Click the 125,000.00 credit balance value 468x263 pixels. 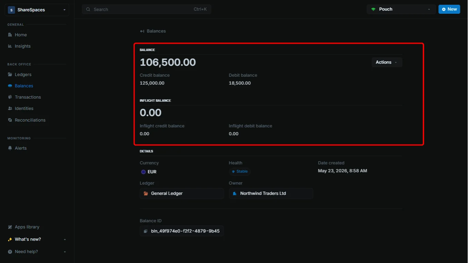click(152, 83)
